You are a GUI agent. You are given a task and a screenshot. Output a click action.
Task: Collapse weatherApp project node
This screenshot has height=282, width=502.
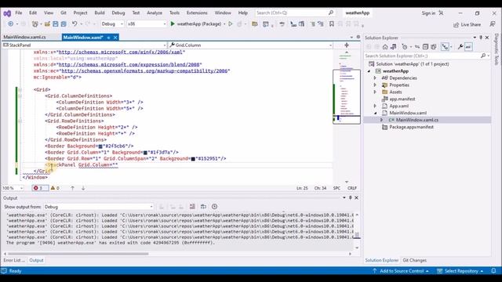click(369, 71)
